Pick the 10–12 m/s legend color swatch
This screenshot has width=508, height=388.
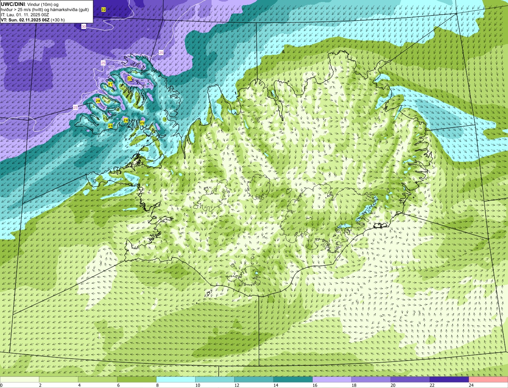click(x=215, y=379)
